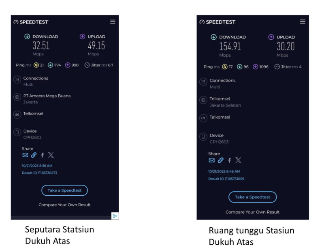Share left result on X

(x=51, y=155)
